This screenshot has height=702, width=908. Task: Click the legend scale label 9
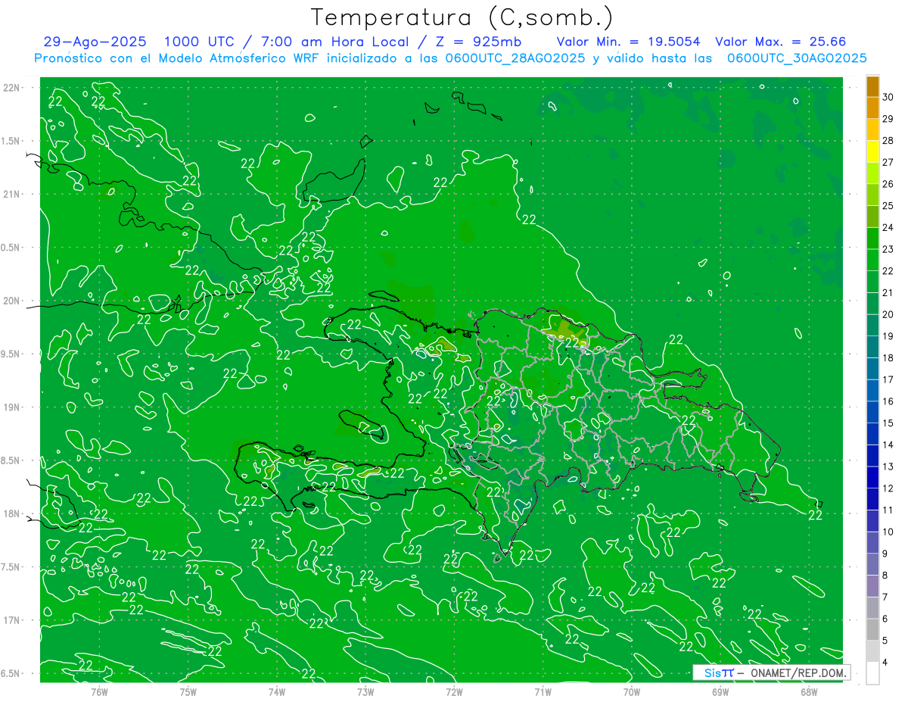(x=886, y=554)
